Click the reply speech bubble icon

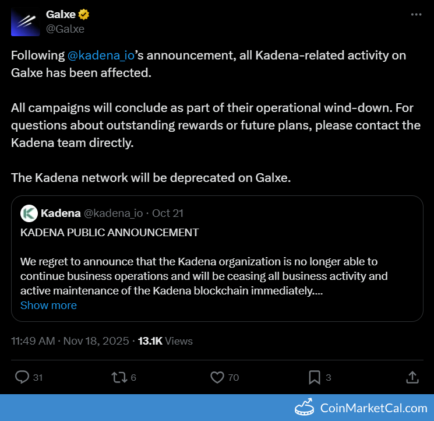pyautogui.click(x=22, y=377)
